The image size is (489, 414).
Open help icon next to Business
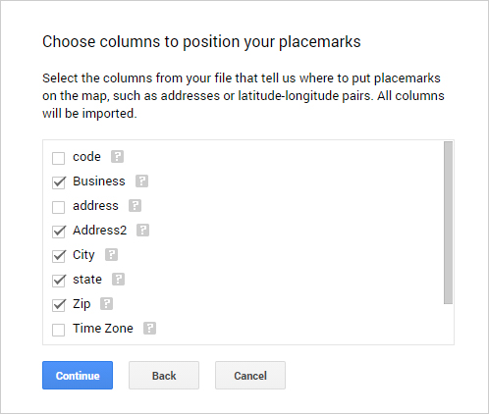[141, 181]
